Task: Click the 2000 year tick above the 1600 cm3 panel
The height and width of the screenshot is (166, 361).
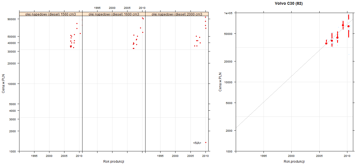Action: point(112,8)
